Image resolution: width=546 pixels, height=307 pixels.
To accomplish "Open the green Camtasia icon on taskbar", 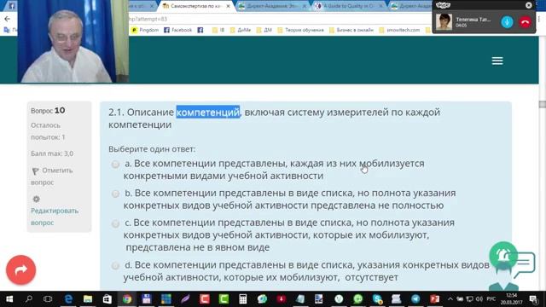I will 224,299.
